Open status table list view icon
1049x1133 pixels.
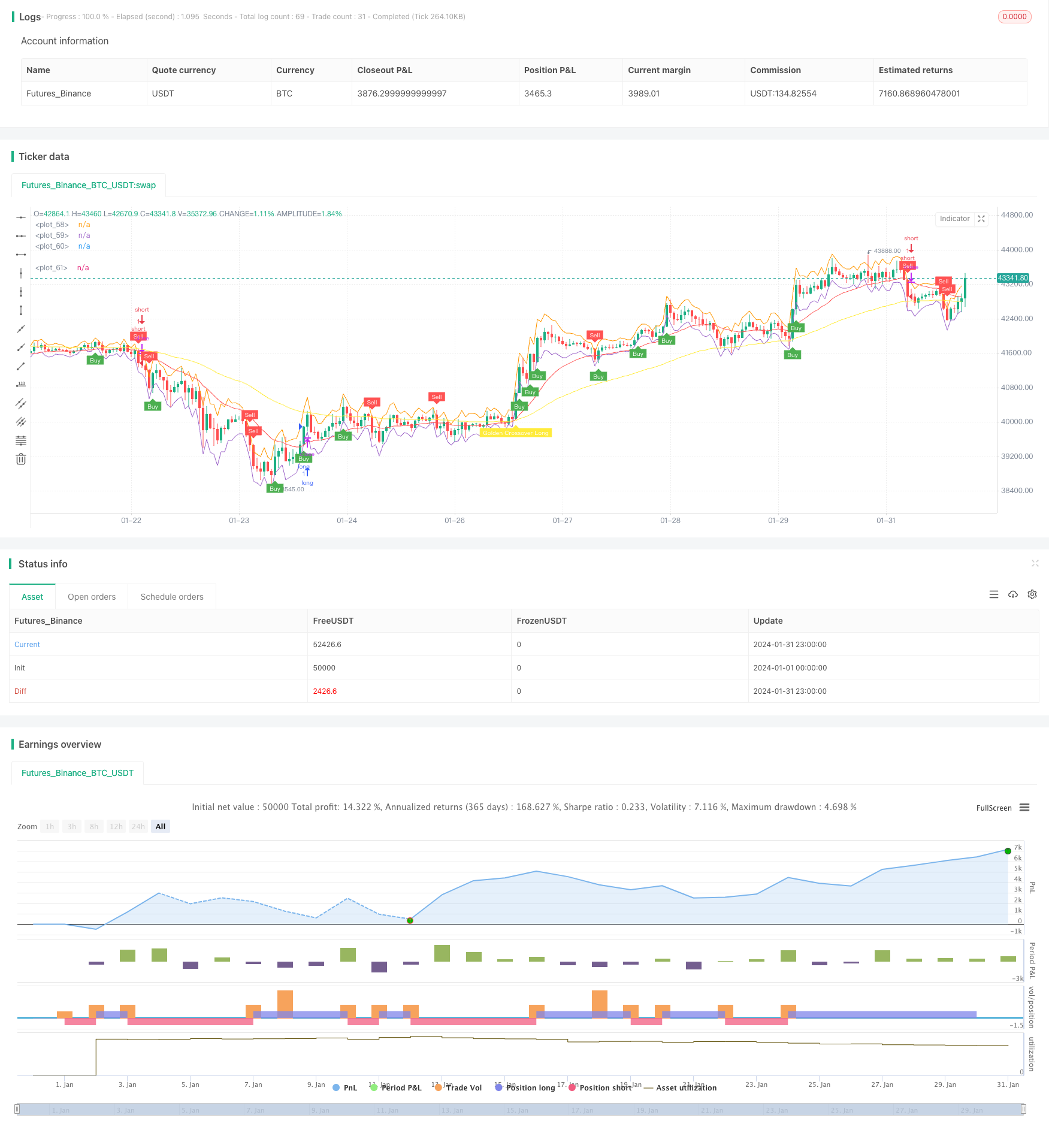pos(994,594)
